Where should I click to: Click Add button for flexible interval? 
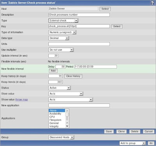click(53, 71)
